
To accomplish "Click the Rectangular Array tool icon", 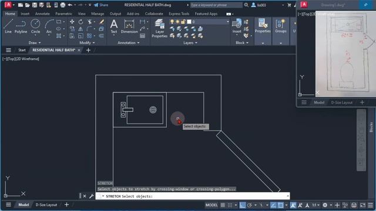I will pos(89,36).
